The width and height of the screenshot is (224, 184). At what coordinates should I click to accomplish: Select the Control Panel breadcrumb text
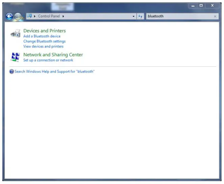tap(49, 16)
